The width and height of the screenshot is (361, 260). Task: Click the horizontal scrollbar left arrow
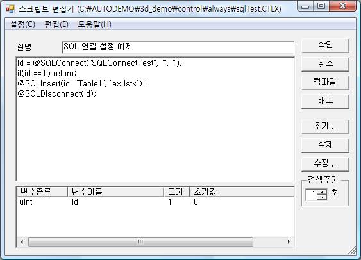tap(22, 241)
